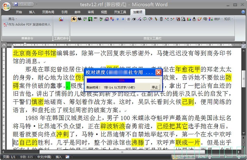Open the Office button menu
The width and height of the screenshot is (247, 160).
coord(6,6)
